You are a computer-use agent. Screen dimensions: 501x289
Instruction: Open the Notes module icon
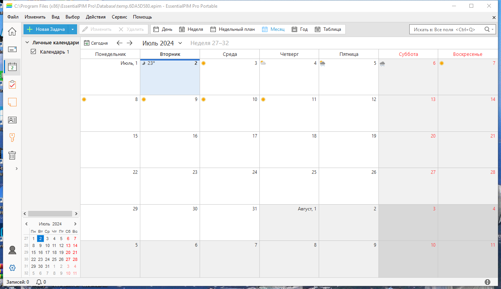[12, 102]
